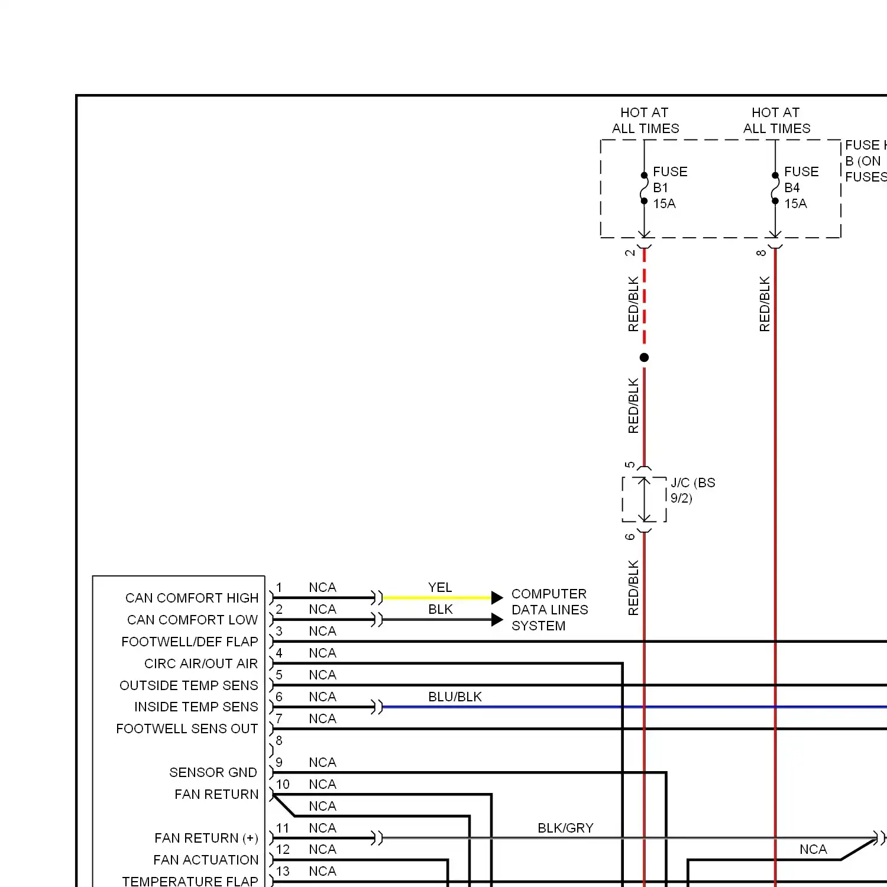Click the FUSE B1 15A label
The width and height of the screenshot is (887, 887).
coord(670,187)
